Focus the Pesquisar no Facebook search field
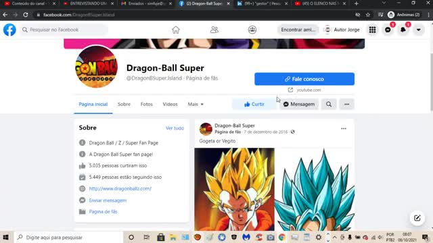The height and width of the screenshot is (243, 433). coord(64,30)
